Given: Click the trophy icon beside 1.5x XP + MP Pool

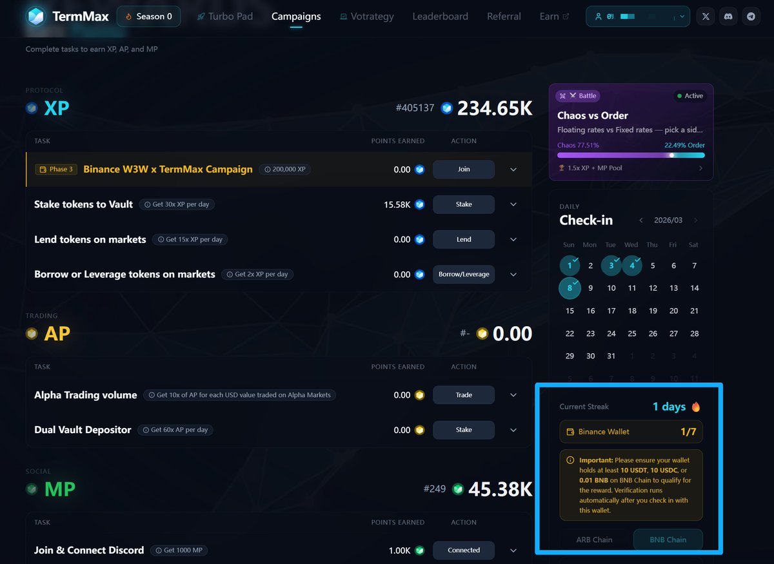Looking at the screenshot, I should pos(561,168).
